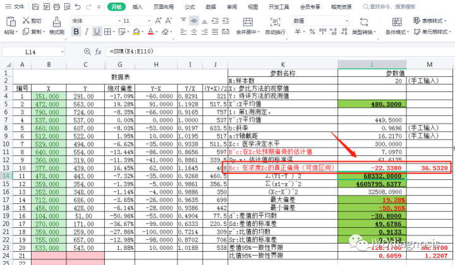Switch to the Formulas tab
Viewport: 455px width, 265px height.
190,7
